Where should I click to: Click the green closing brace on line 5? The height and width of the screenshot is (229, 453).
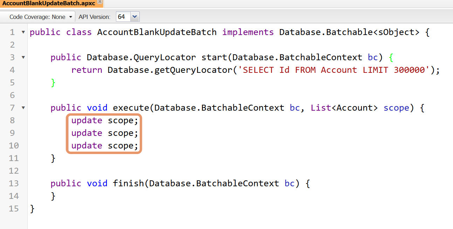point(53,83)
